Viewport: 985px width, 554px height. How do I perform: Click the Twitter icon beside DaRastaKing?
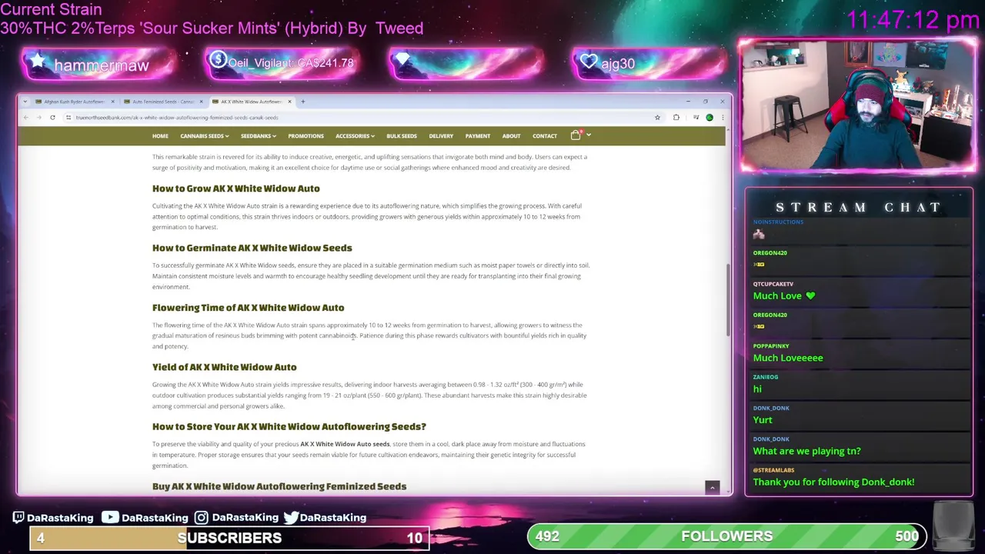click(x=291, y=518)
